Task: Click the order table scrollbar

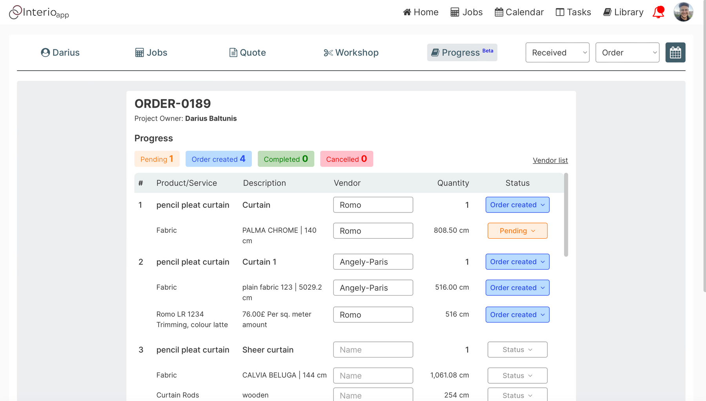Action: pyautogui.click(x=566, y=215)
